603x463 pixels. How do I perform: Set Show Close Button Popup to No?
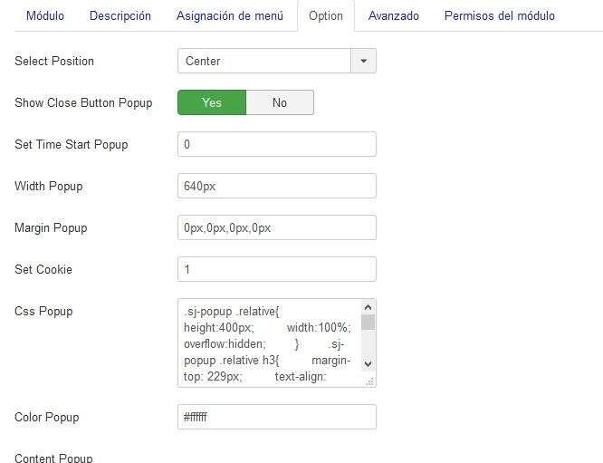coord(280,102)
